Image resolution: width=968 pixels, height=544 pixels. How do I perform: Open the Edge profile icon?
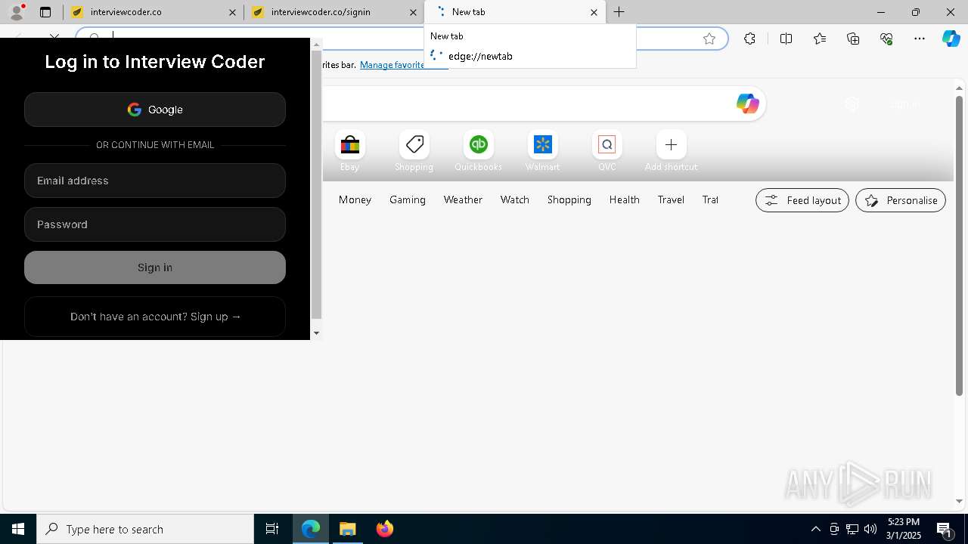coord(17,12)
